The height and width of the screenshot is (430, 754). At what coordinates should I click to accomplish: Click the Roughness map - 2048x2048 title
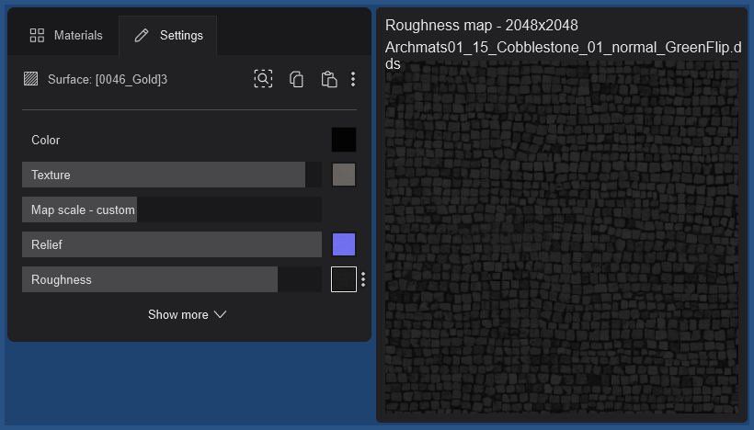[x=481, y=25]
